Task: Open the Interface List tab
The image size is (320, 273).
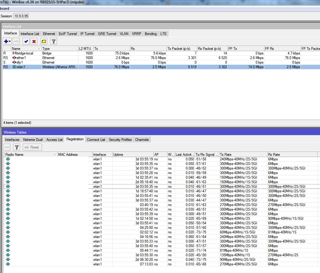Action: pyautogui.click(x=30, y=34)
